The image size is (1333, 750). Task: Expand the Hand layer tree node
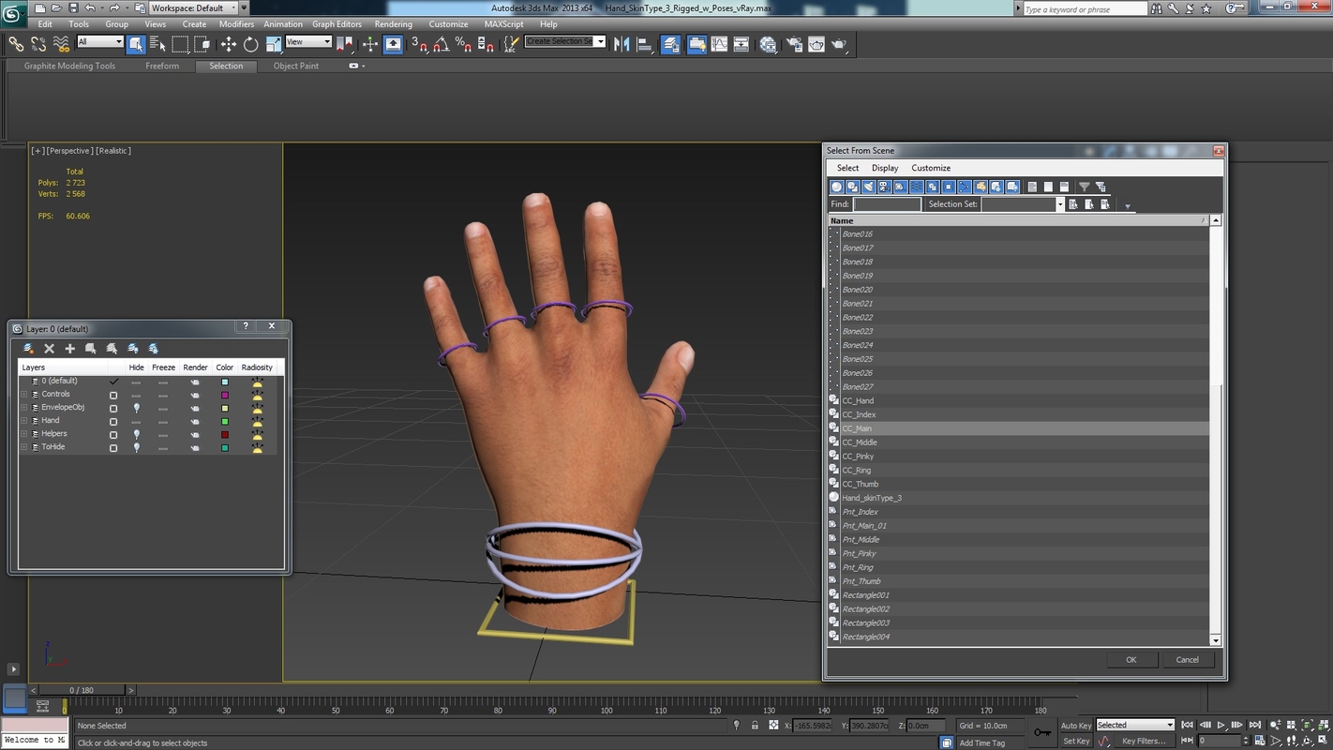(22, 420)
